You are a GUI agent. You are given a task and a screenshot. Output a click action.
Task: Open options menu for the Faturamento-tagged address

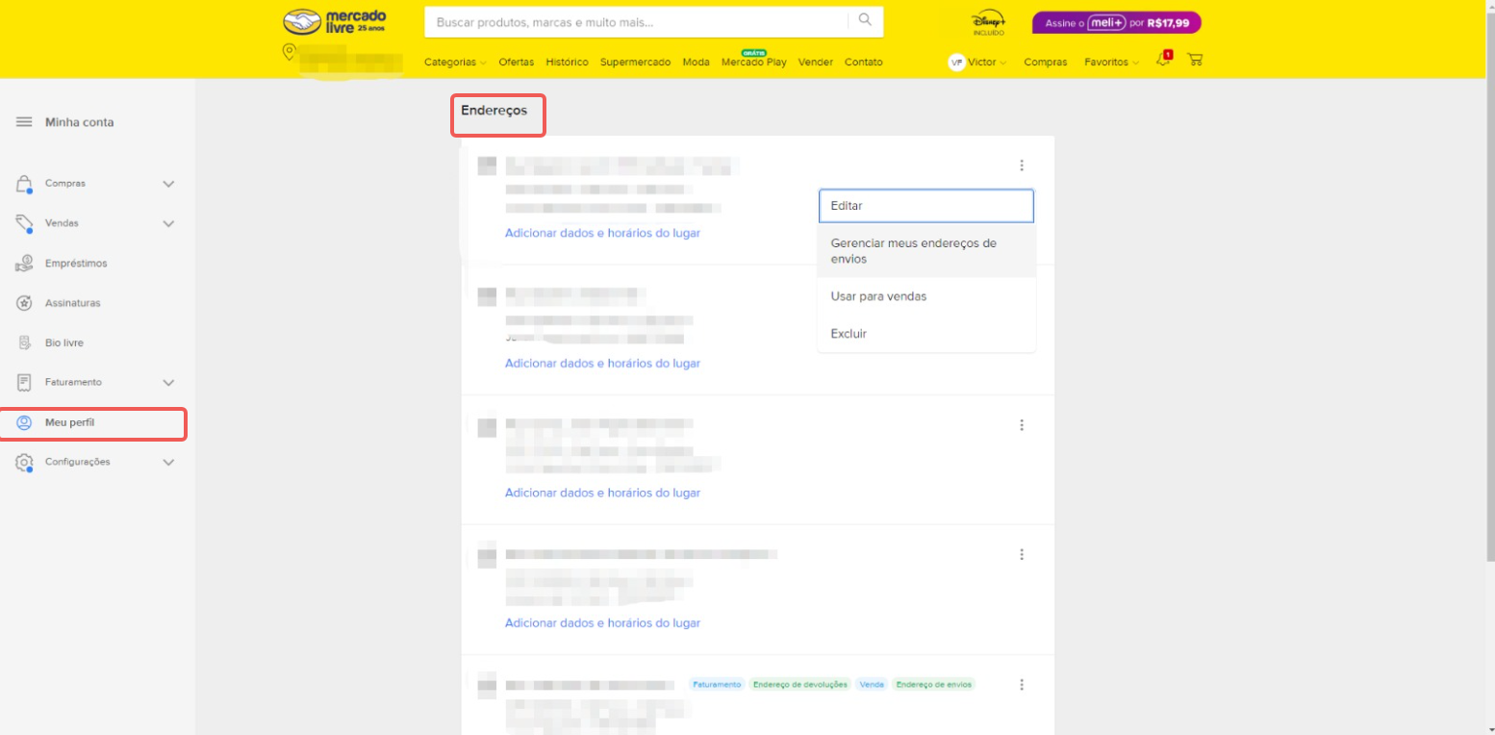(1022, 684)
